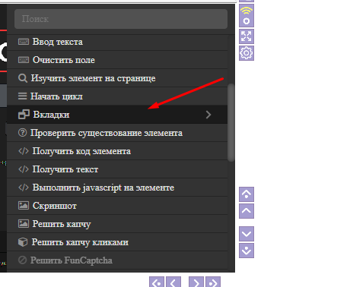Image resolution: width=350 pixels, height=287 pixels.
Task: Click the keyboard icon beside Ввод текста
Action: [x=24, y=42]
